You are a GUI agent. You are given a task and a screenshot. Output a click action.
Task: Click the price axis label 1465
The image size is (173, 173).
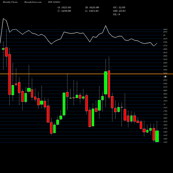pyautogui.click(x=165, y=132)
